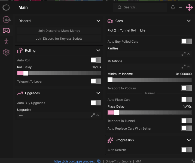Adjust the Place Delay slider
Image resolution: width=195 pixels, height=163 pixels.
[x=150, y=112]
